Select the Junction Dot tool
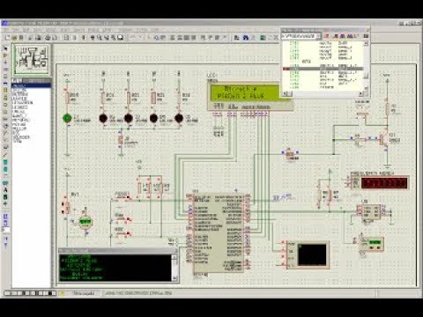Image resolution: width=423 pixels, height=317 pixels. 5,63
